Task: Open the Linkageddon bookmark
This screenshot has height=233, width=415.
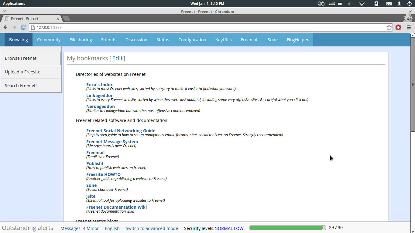Action: pos(100,96)
